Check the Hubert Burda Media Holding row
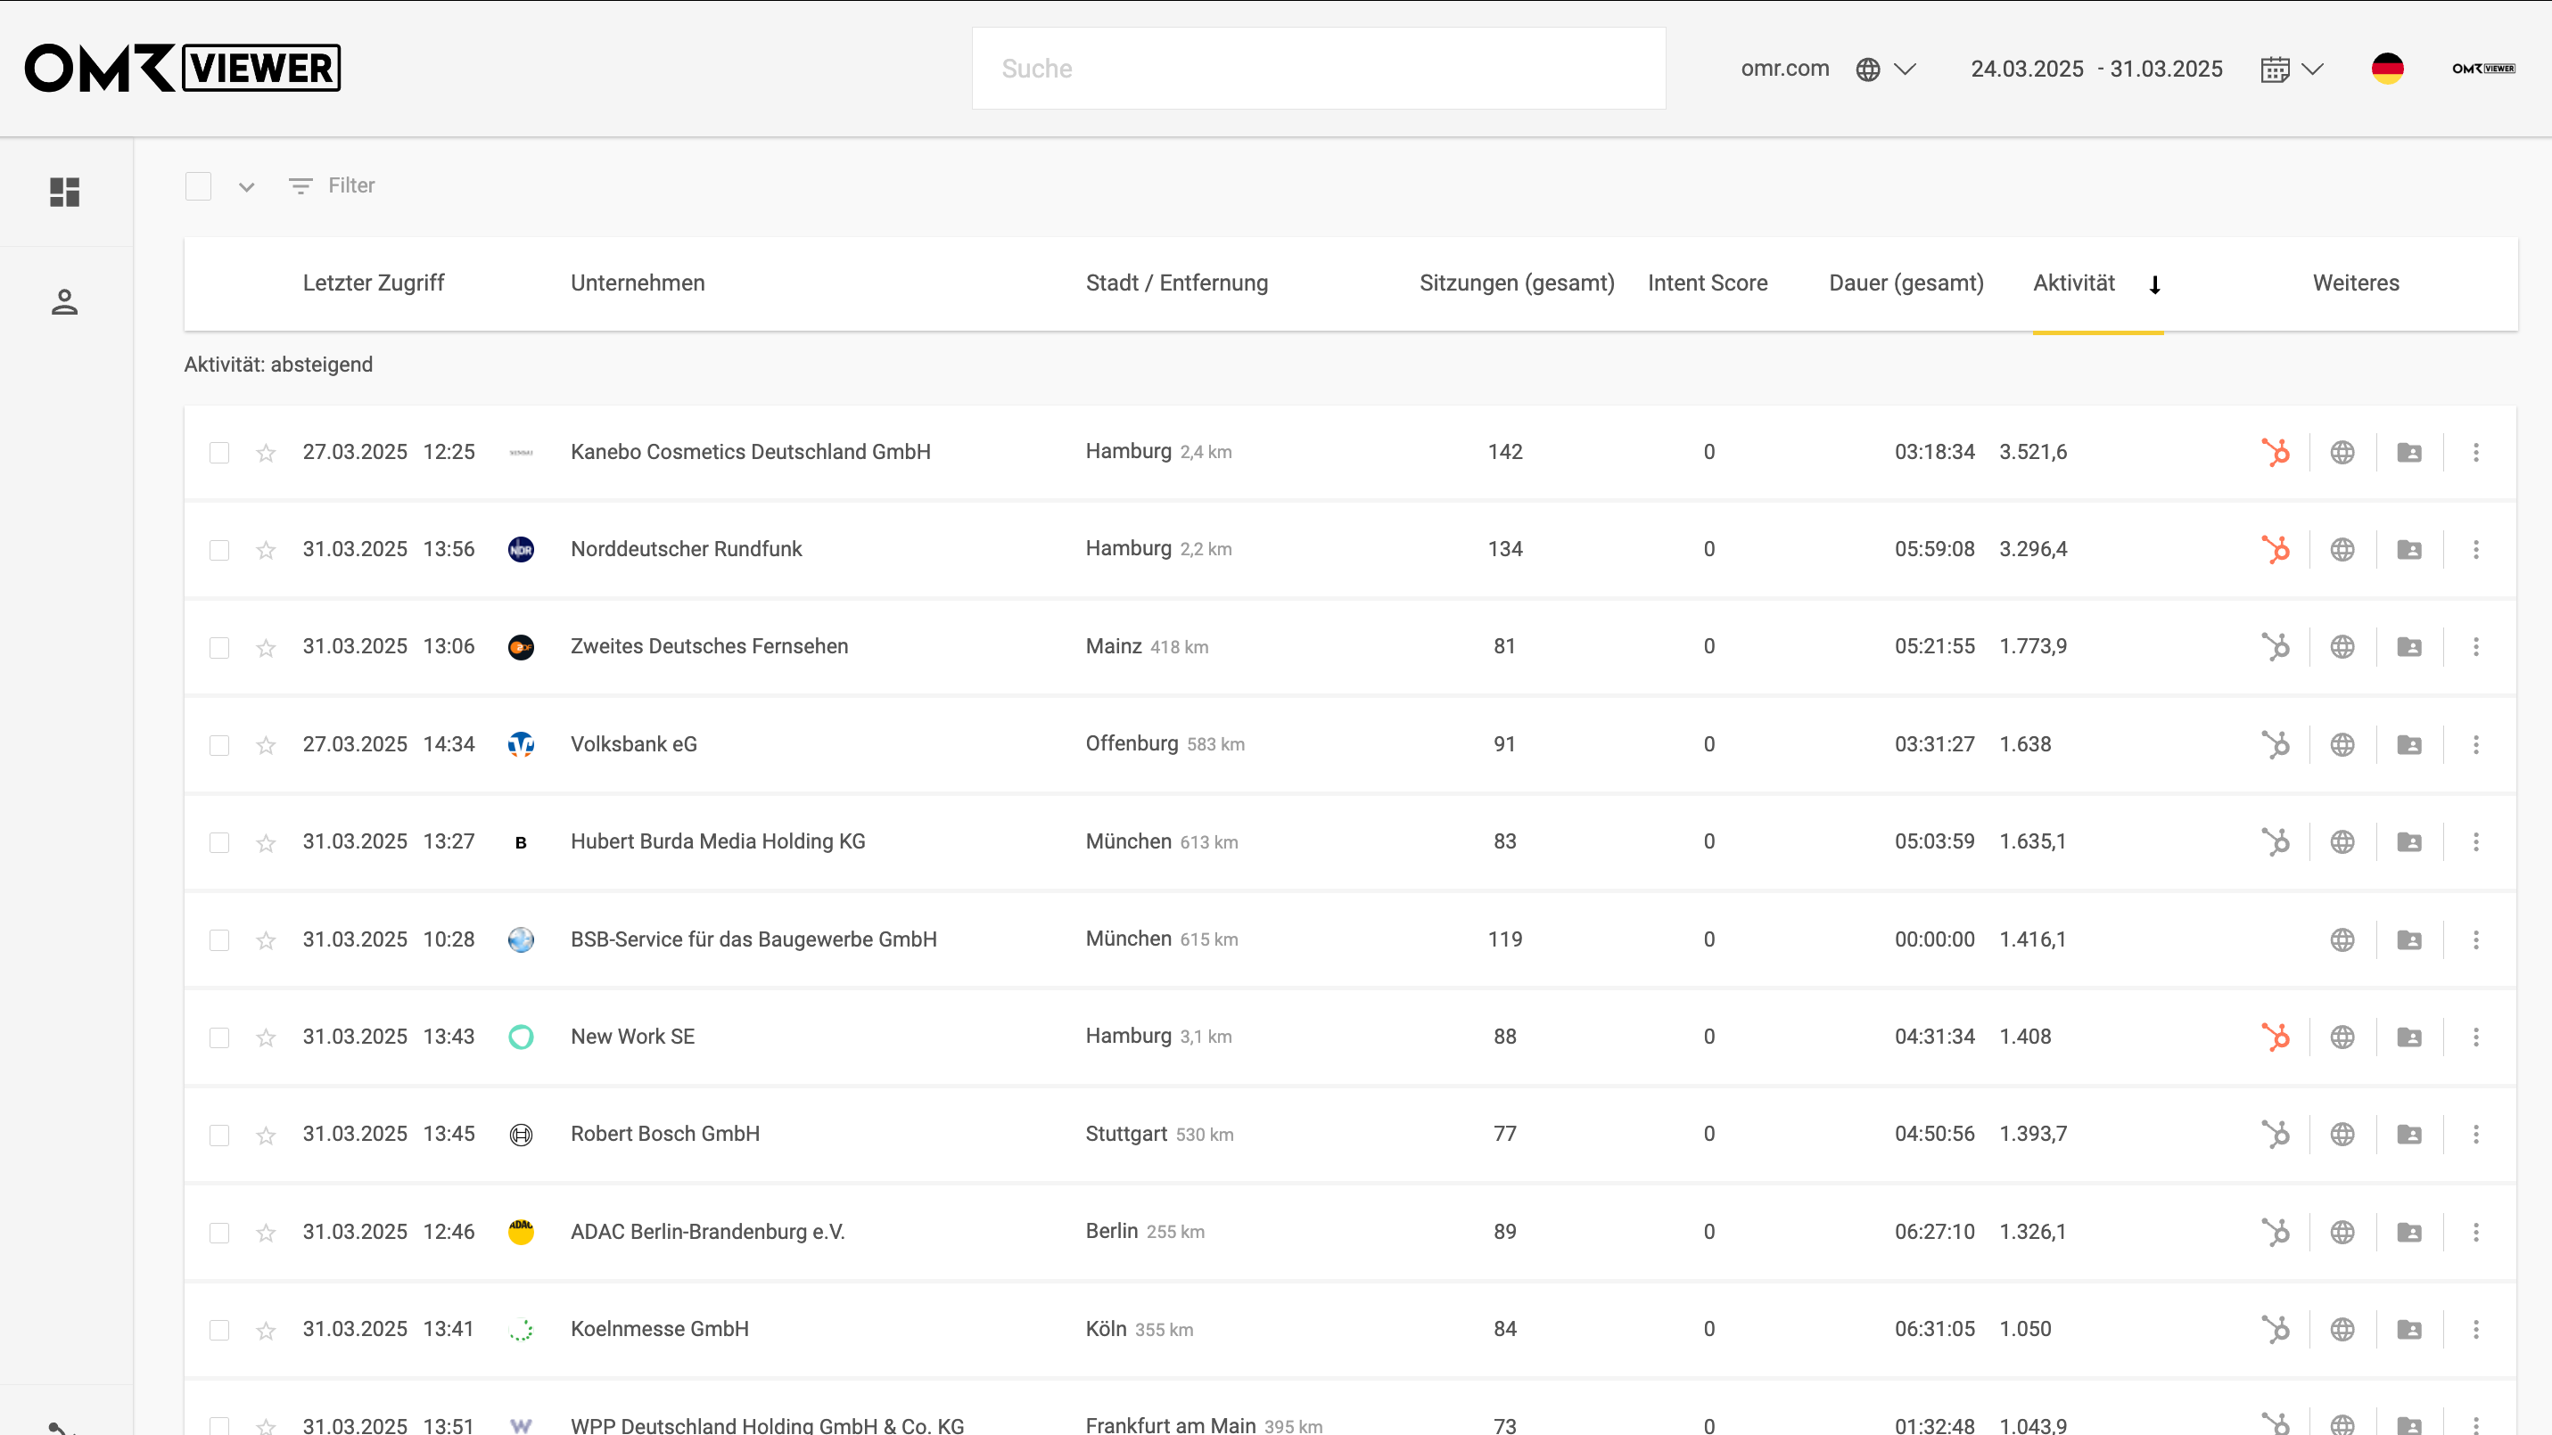2552x1435 pixels. point(219,843)
